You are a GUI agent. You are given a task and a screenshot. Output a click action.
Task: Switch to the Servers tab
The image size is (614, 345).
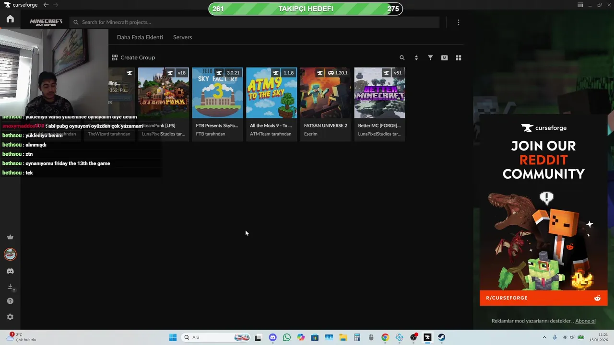click(x=182, y=37)
